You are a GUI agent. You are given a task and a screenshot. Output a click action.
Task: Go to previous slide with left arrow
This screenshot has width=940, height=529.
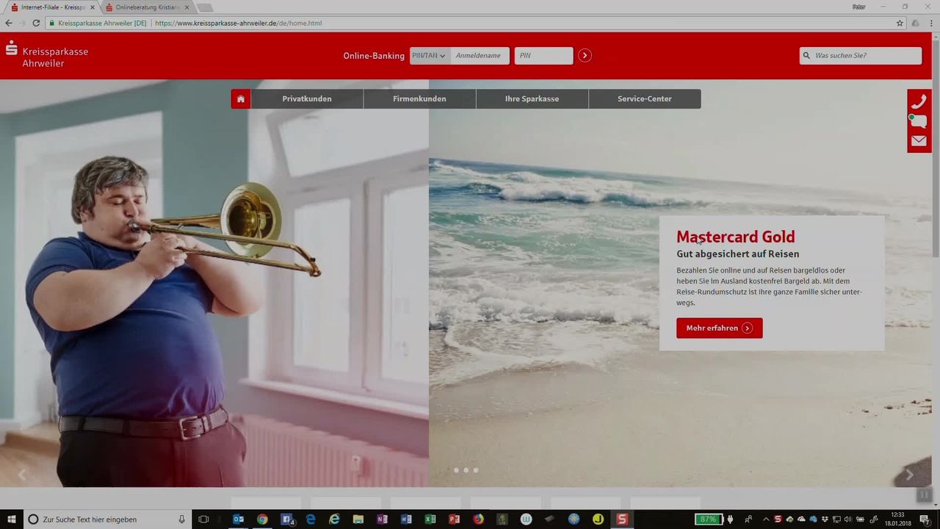coord(21,475)
